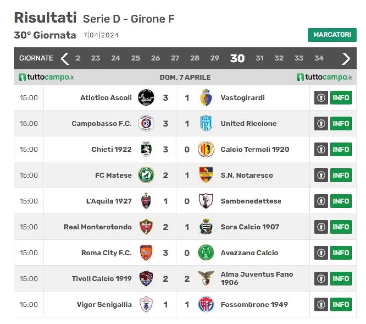The width and height of the screenshot is (366, 324).
Task: Expand Campobasso F.C. match with arrow icon
Action: click(321, 123)
